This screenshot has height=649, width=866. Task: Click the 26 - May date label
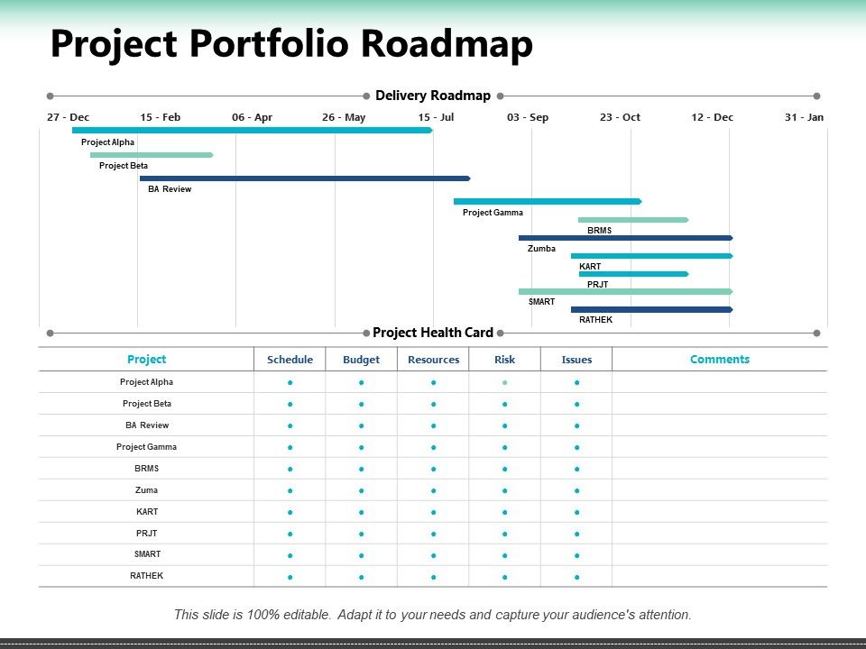point(344,117)
